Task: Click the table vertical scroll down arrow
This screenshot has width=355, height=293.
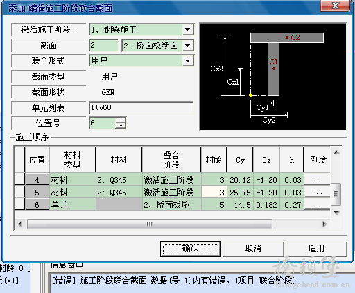Action: (336, 213)
